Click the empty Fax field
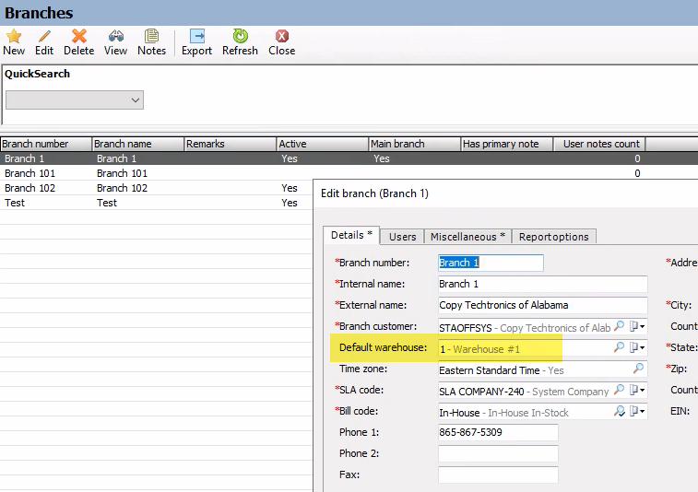Image resolution: width=698 pixels, height=492 pixels. pyautogui.click(x=498, y=474)
